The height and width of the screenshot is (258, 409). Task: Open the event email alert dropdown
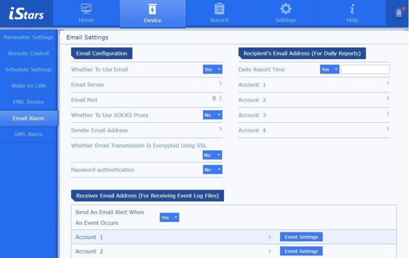pos(170,217)
